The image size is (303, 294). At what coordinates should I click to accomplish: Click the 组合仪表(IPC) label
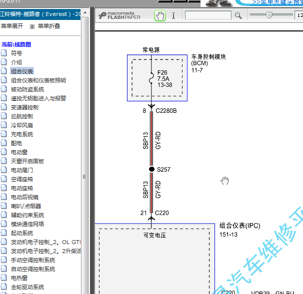point(240,226)
